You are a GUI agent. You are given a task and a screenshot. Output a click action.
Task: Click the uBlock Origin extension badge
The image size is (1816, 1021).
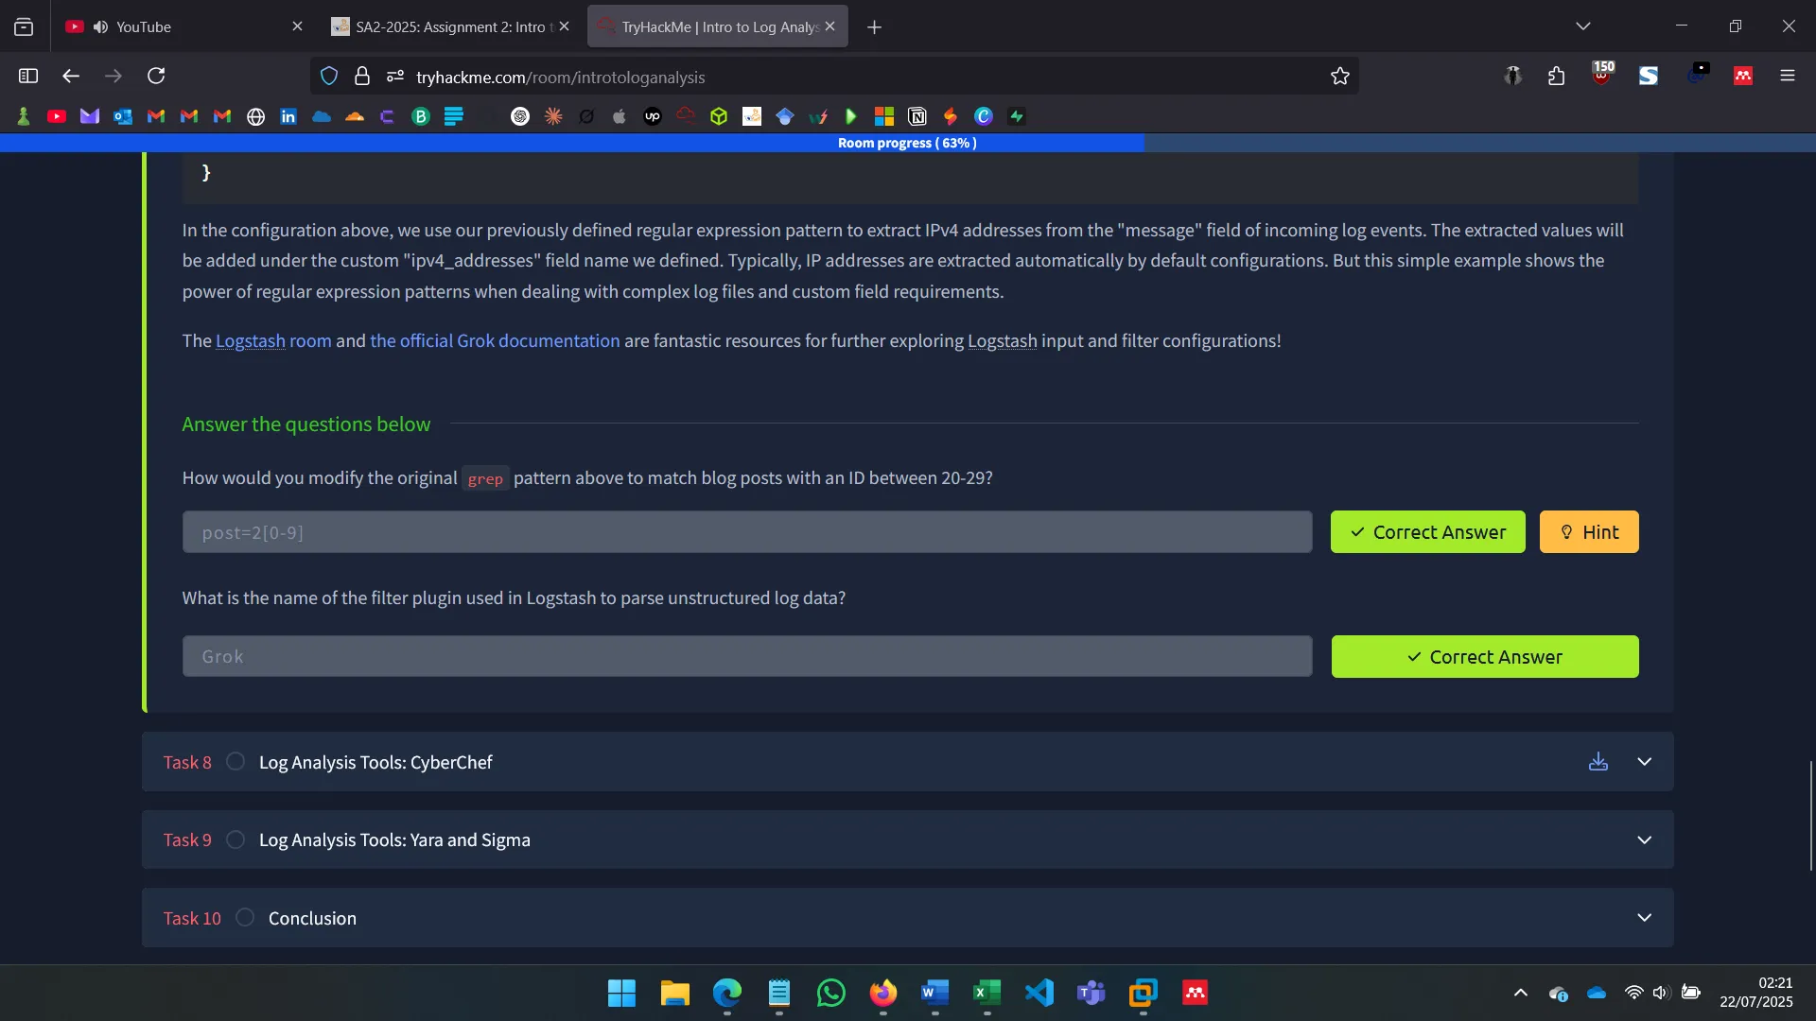click(x=1602, y=75)
